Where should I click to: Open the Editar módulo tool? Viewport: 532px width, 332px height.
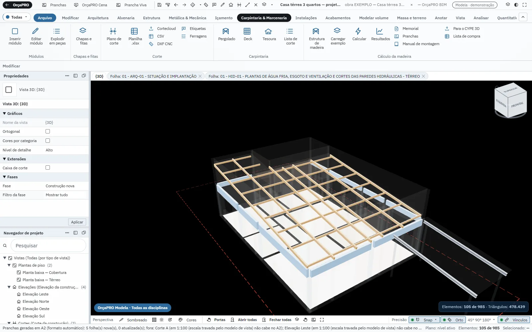[x=36, y=36]
